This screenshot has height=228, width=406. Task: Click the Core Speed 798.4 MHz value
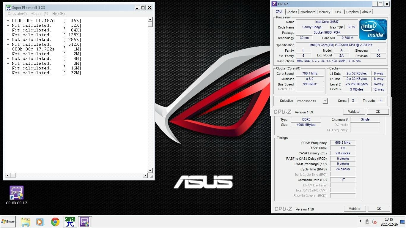pyautogui.click(x=310, y=74)
